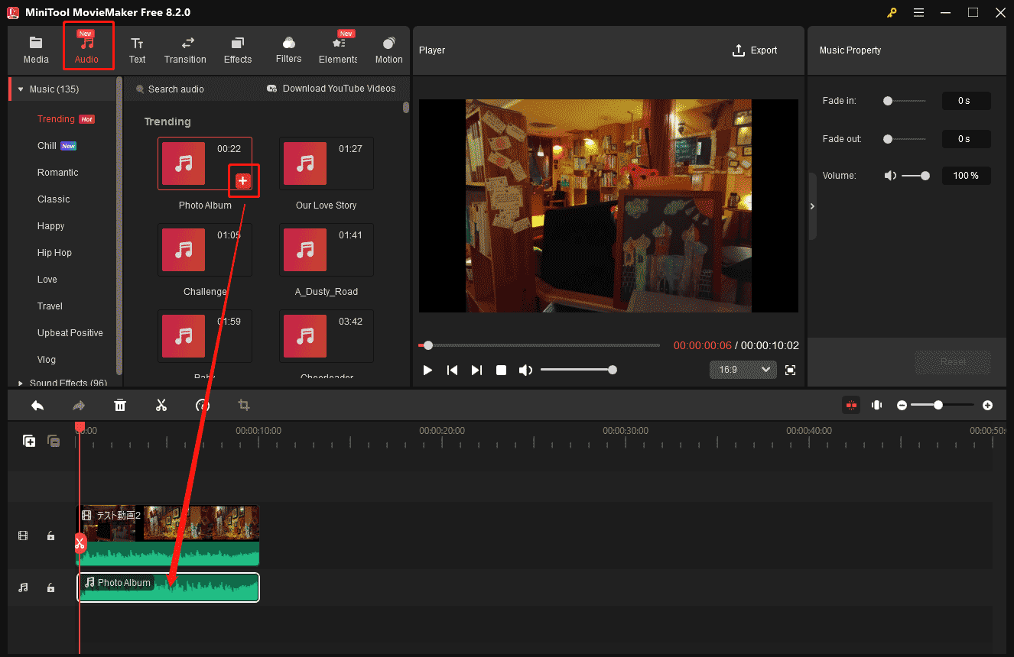Select the Photo Album audio clip
Viewport: 1014px width, 657px height.
168,587
